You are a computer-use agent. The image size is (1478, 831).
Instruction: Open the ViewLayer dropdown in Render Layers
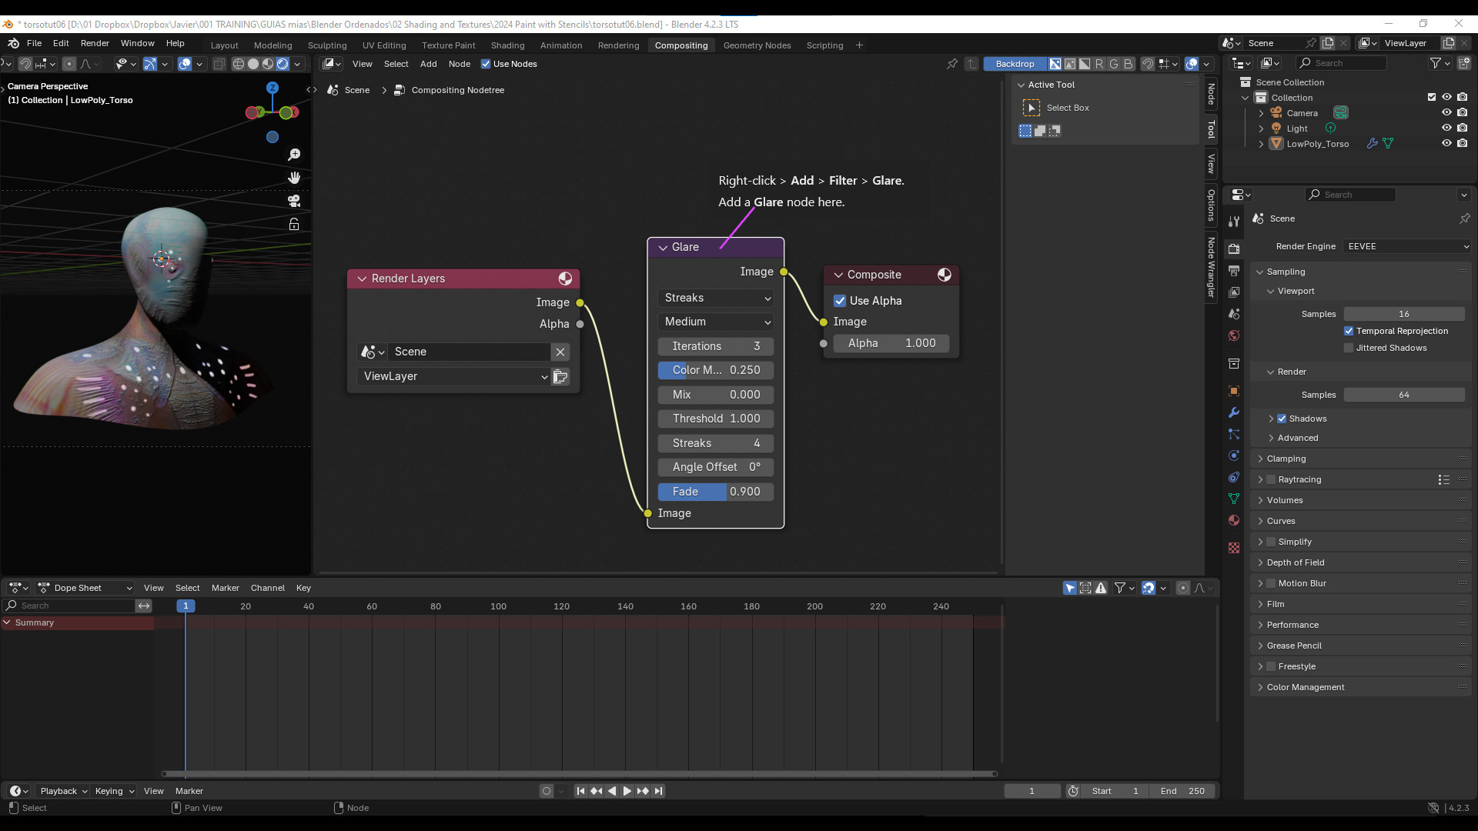[x=453, y=376]
